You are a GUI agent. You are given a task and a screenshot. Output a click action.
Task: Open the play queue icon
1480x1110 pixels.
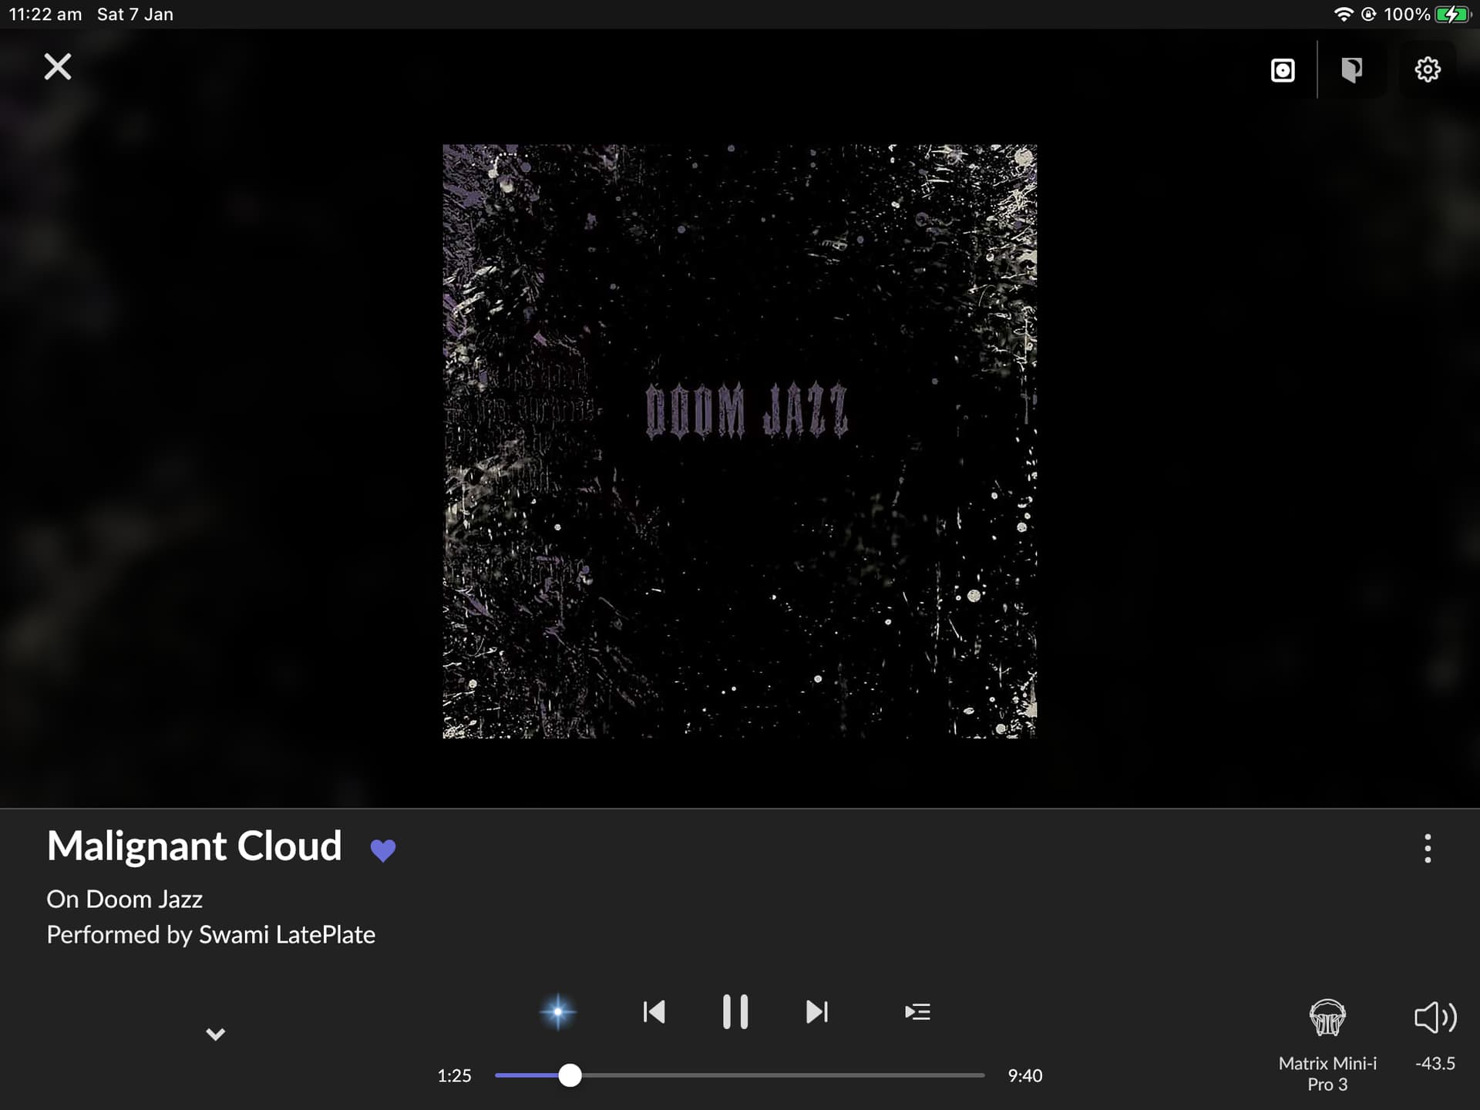(917, 1011)
